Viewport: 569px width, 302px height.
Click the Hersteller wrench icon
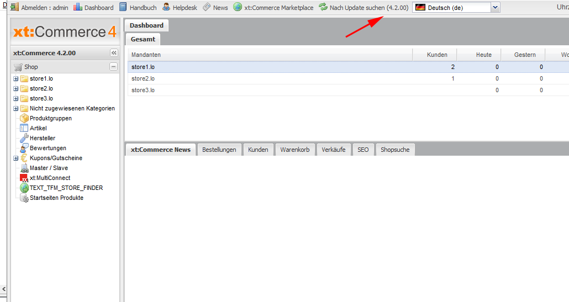click(24, 138)
